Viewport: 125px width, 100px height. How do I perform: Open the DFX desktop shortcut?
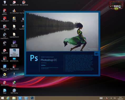tap(5, 43)
